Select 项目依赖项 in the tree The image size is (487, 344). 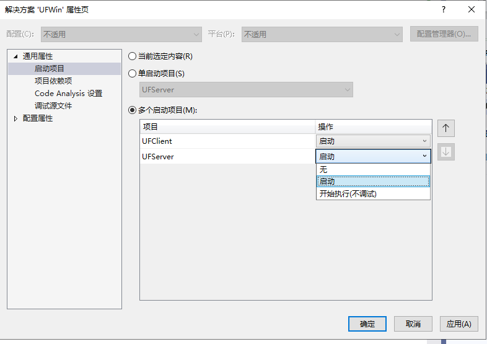[53, 81]
